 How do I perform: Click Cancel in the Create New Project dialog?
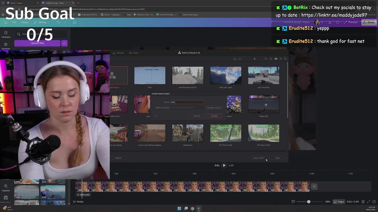[197, 116]
